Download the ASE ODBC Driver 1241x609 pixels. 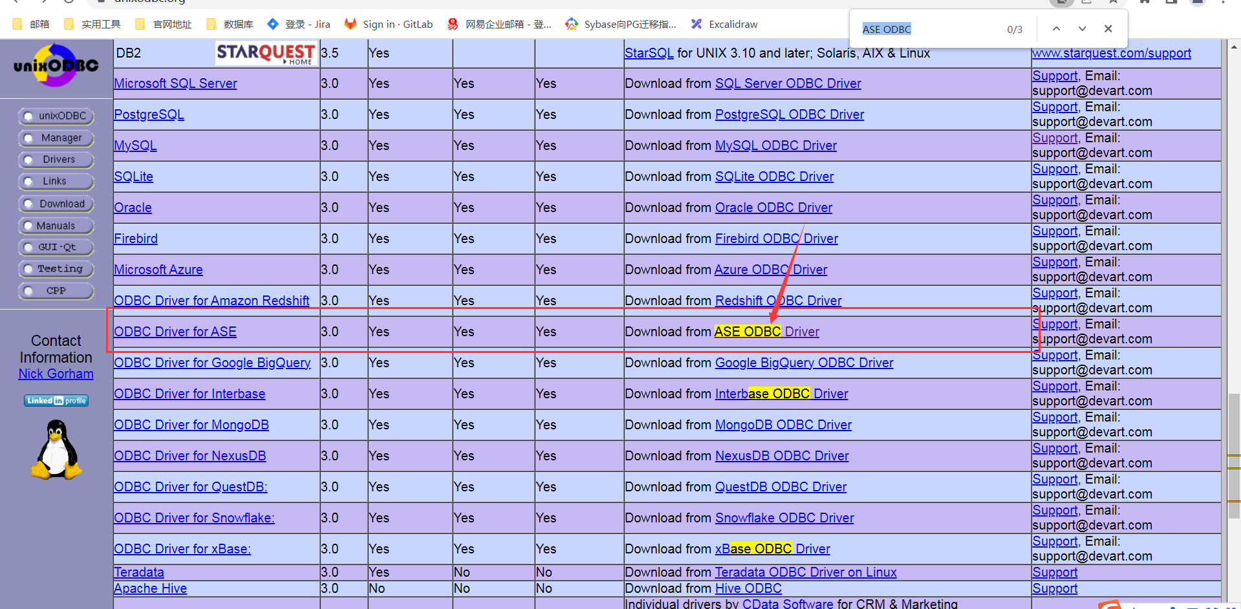767,332
